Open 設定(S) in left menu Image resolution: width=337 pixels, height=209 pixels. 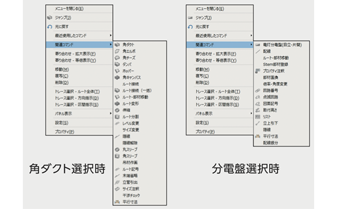click(62, 123)
